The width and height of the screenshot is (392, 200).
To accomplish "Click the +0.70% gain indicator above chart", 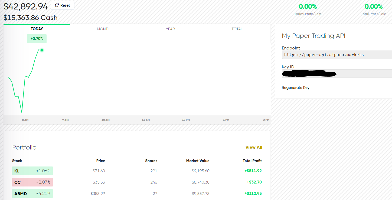I will point(37,39).
